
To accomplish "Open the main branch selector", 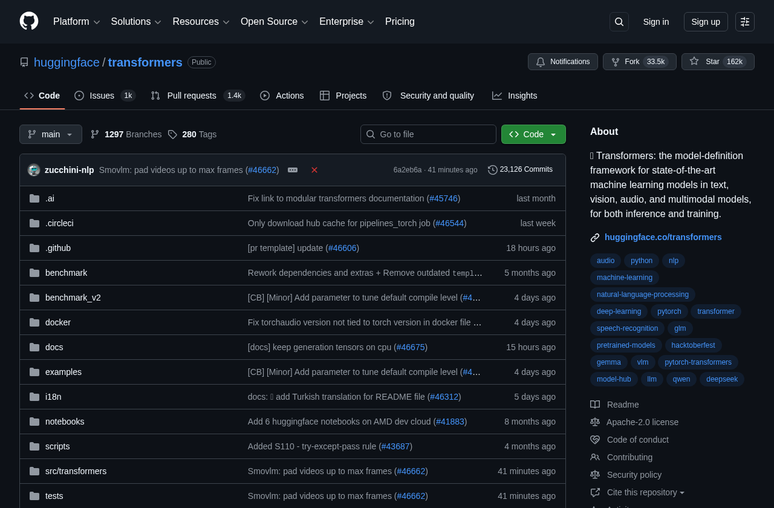I will (51, 134).
